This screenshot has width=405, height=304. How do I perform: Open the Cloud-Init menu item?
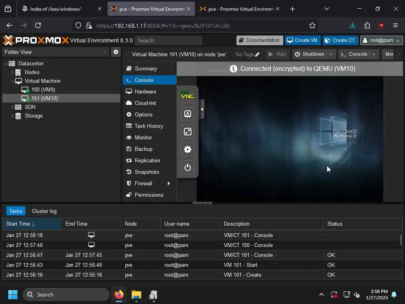click(x=150, y=103)
